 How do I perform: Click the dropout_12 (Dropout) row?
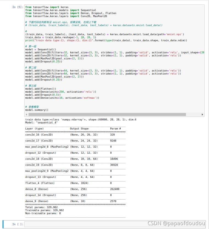tap(75, 153)
